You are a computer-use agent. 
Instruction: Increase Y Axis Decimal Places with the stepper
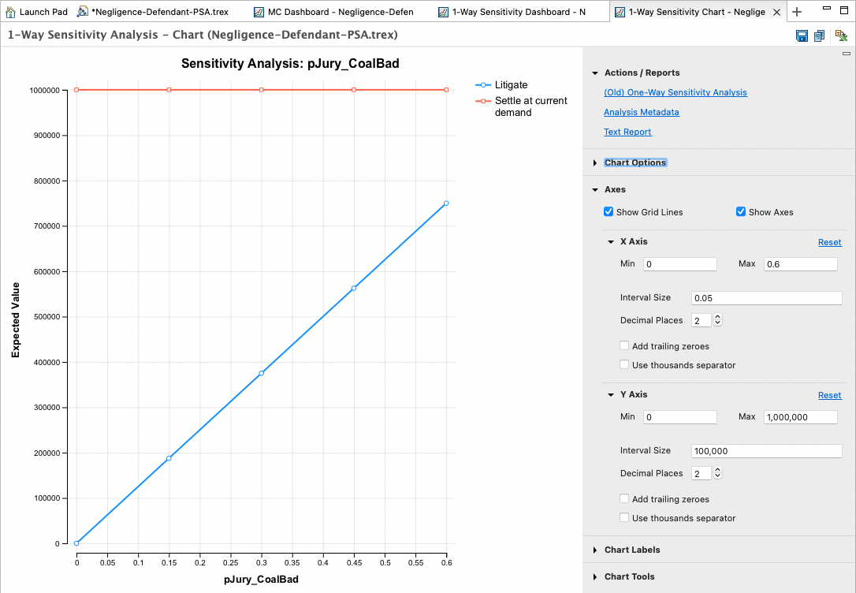coord(716,470)
